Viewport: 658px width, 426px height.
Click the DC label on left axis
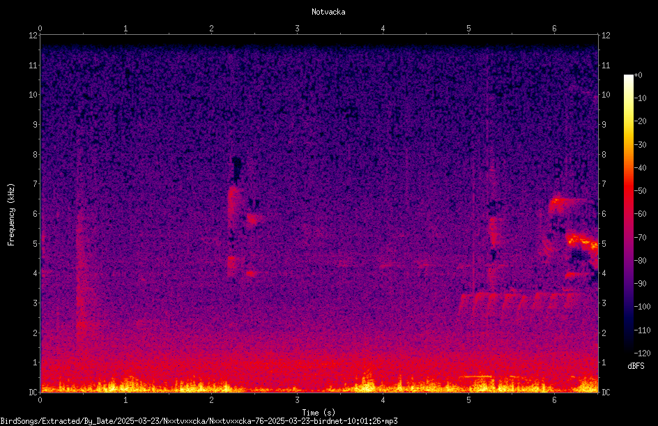coord(33,393)
